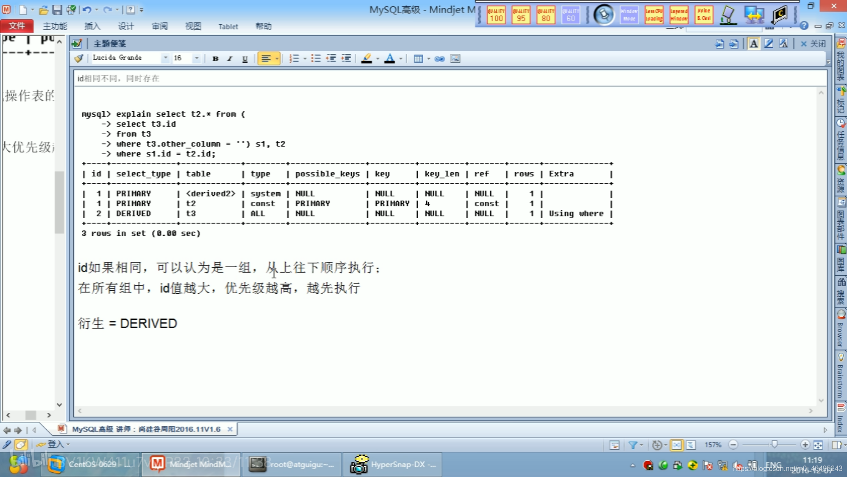Click the decrease indent icon
Viewport: 847px width, 477px height.
[x=331, y=58]
